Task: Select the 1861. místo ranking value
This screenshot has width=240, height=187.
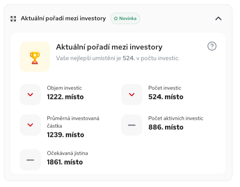Action: (65, 162)
